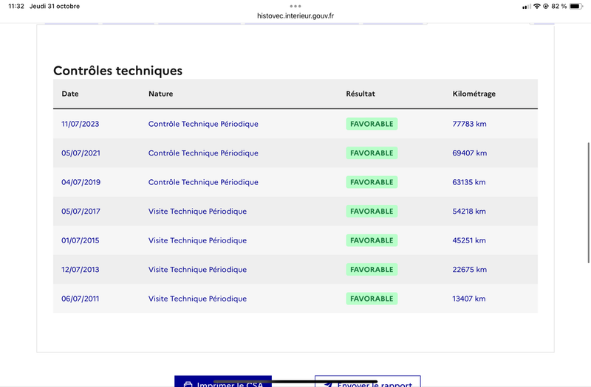Click the Kilométrage column header

click(474, 94)
